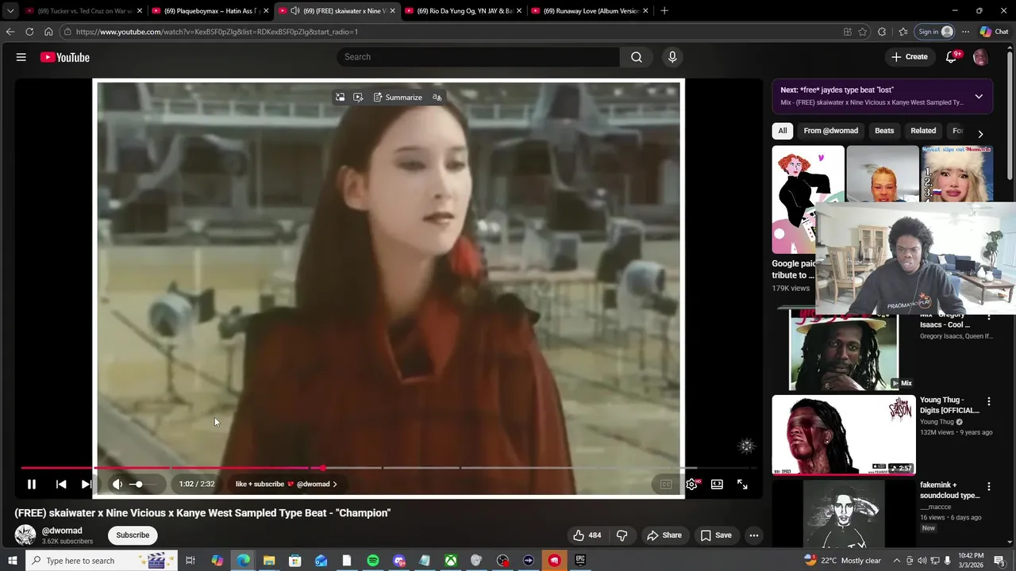
Task: Reload the page
Action: (29, 32)
